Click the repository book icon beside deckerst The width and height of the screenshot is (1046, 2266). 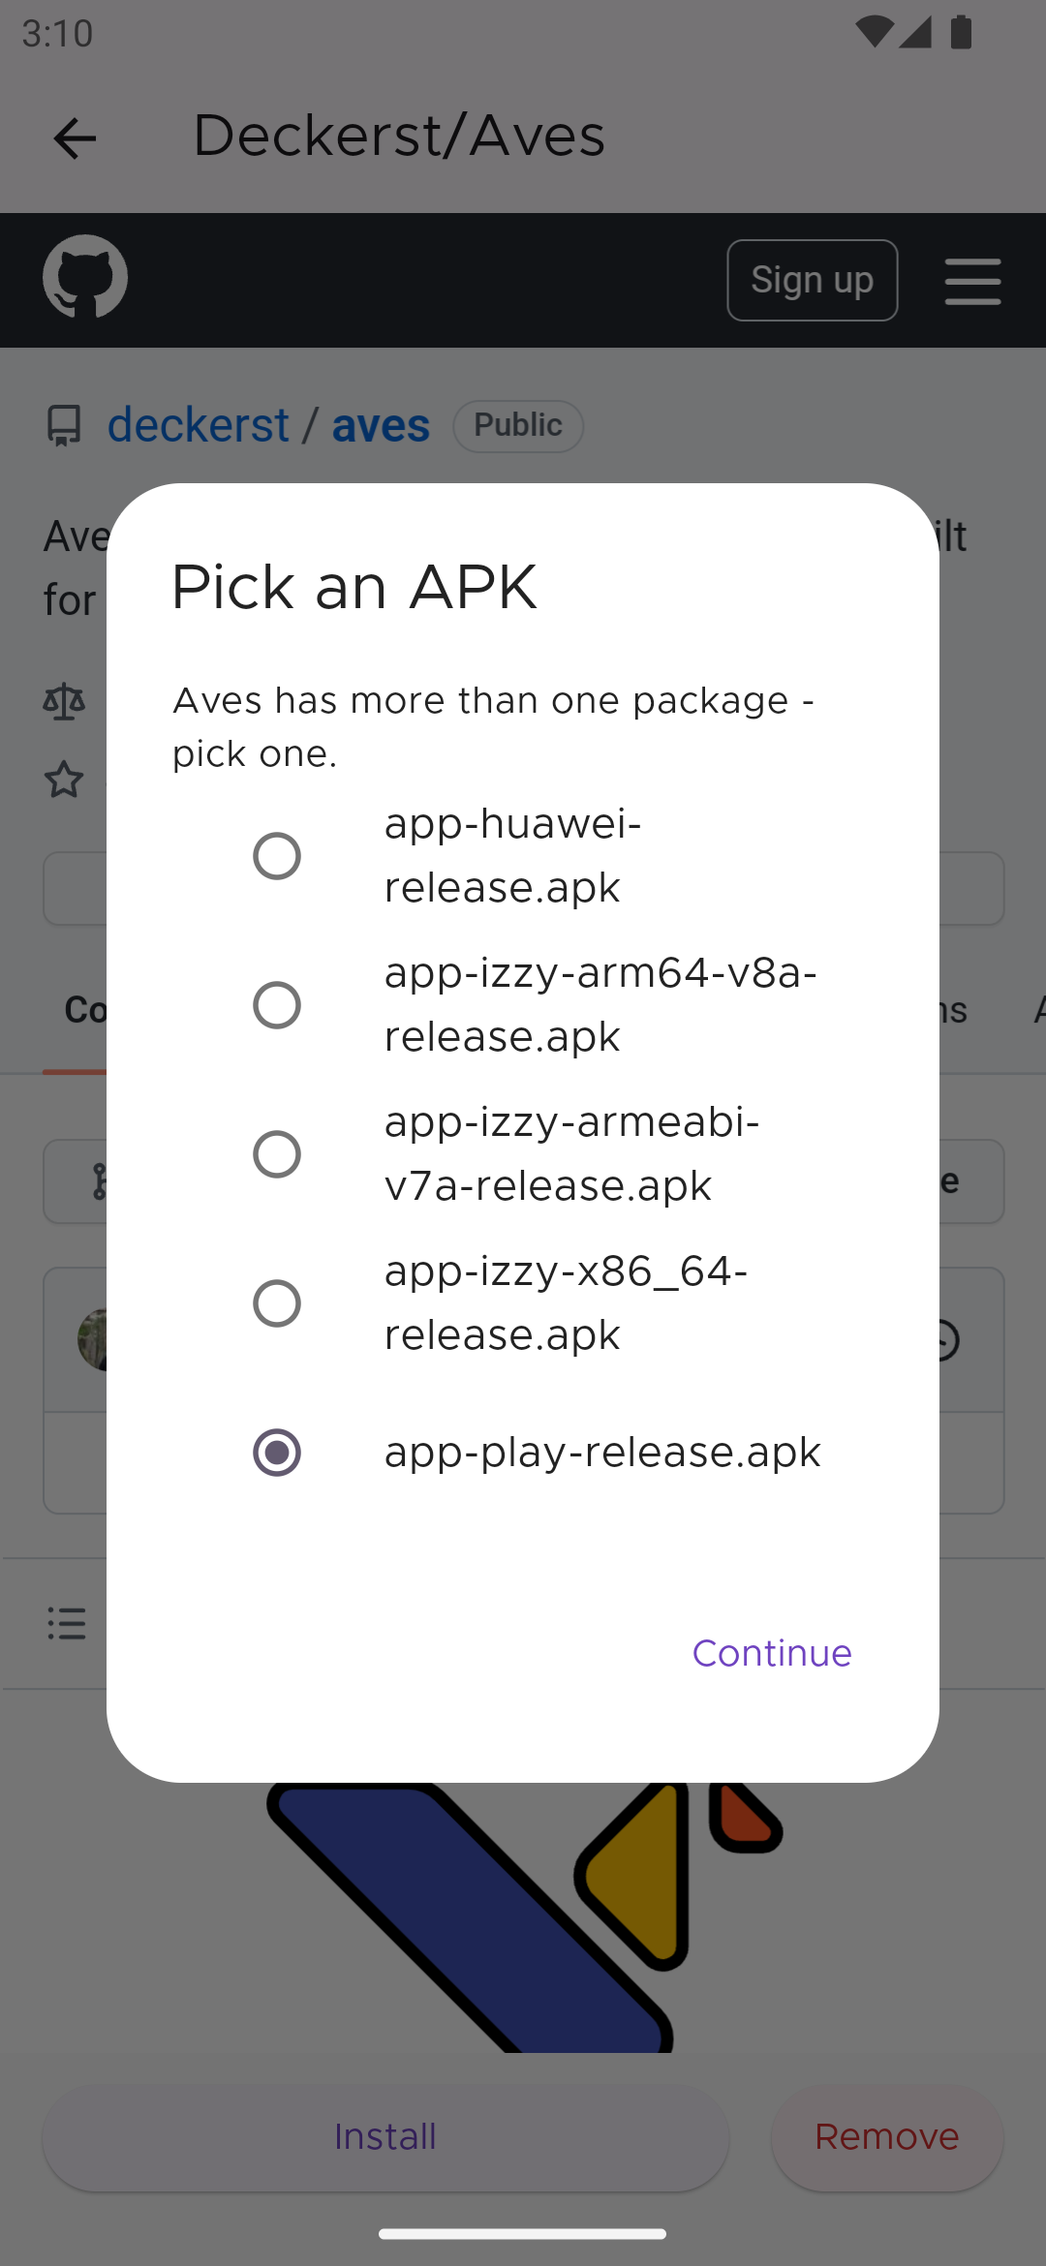coord(64,424)
